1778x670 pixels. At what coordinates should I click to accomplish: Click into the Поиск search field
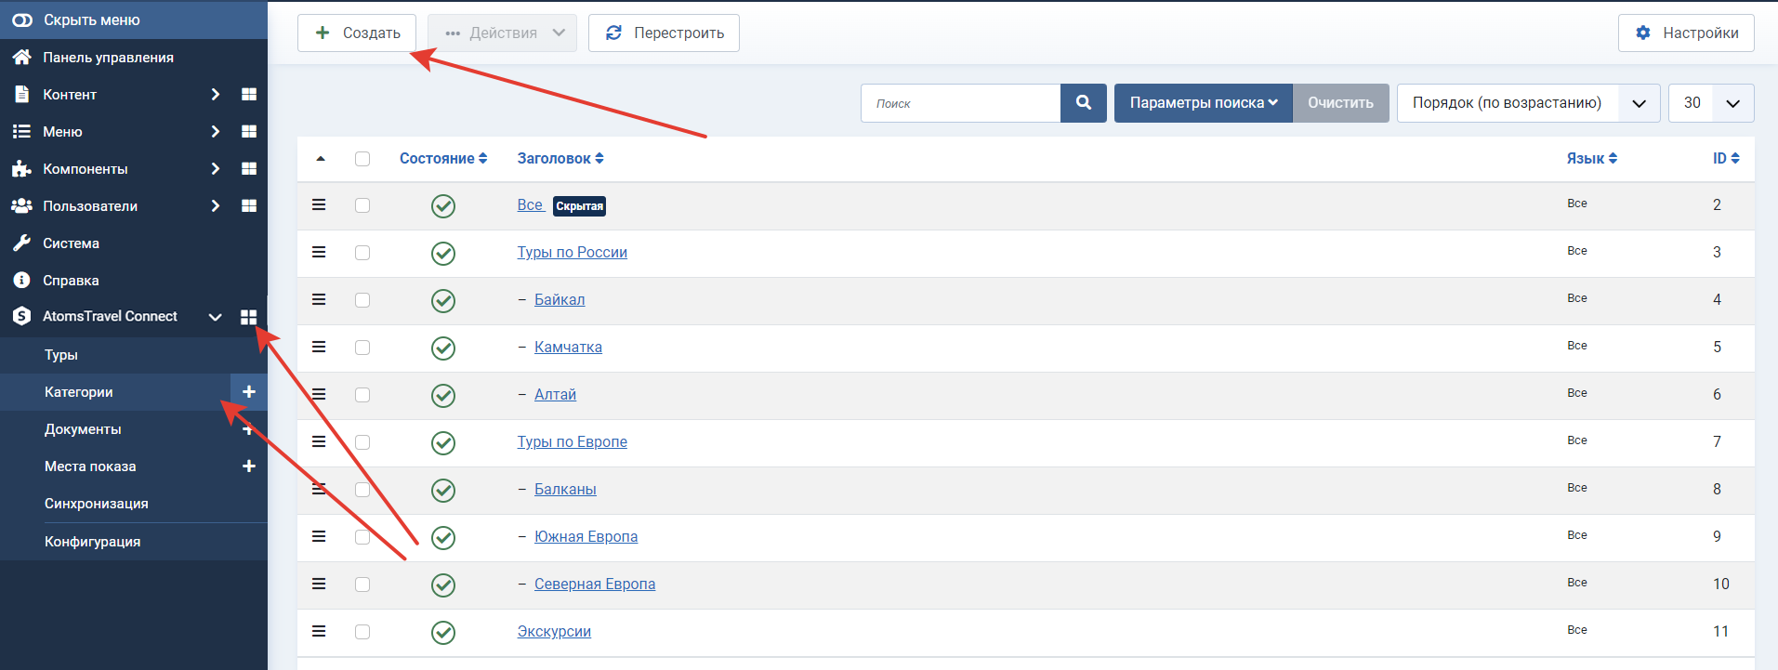click(x=960, y=103)
